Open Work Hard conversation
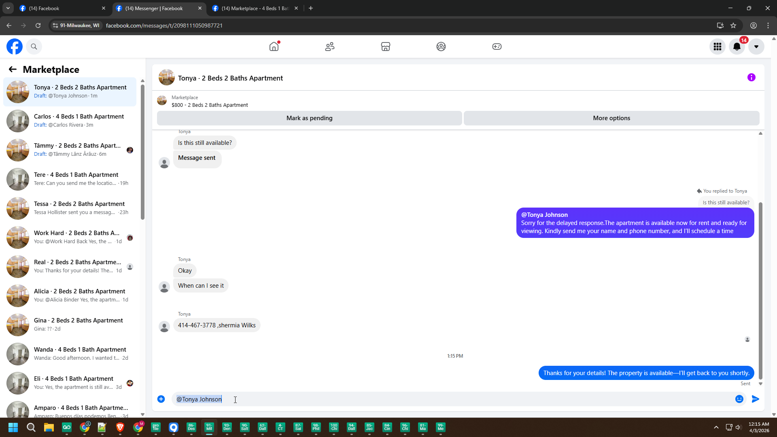Image resolution: width=777 pixels, height=437 pixels. click(70, 238)
